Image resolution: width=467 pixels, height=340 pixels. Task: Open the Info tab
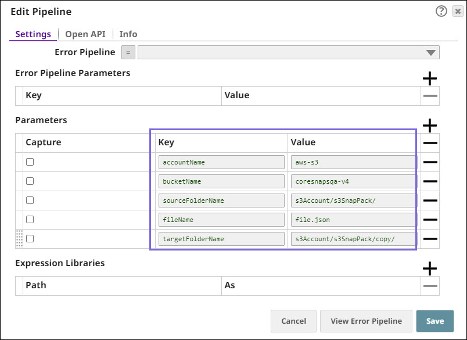pos(128,34)
